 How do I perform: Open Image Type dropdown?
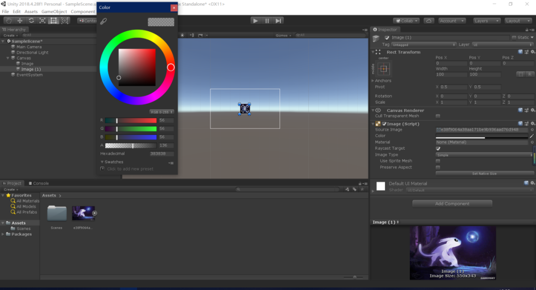(484, 155)
